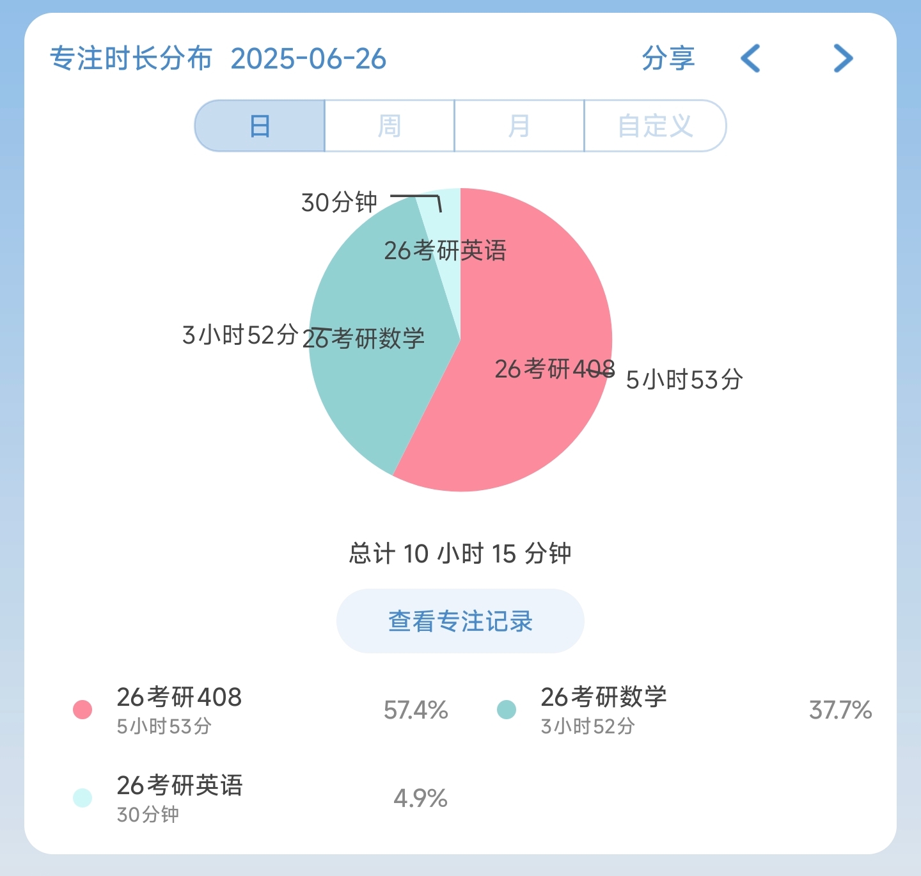Switch to the 月 month tab

[x=519, y=126]
